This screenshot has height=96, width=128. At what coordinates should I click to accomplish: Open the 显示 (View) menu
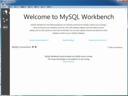[x=16, y=7]
